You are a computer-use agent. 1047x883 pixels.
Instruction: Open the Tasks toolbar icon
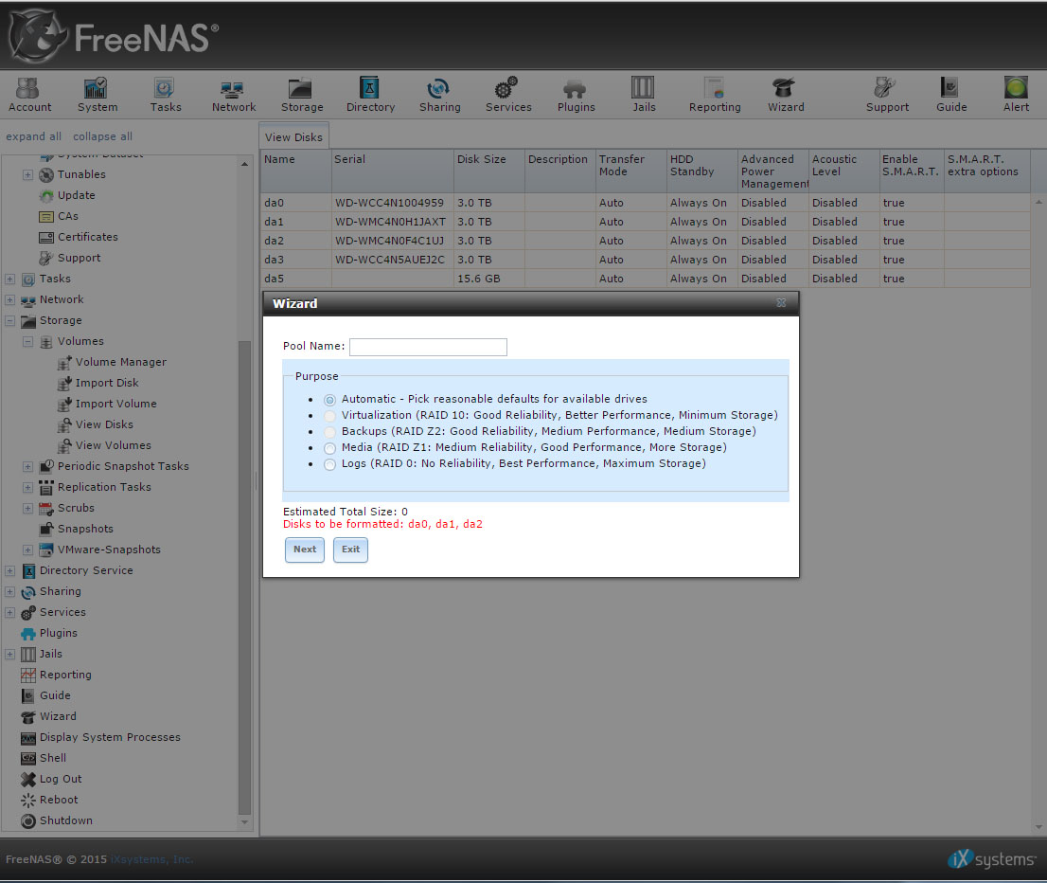pos(165,94)
